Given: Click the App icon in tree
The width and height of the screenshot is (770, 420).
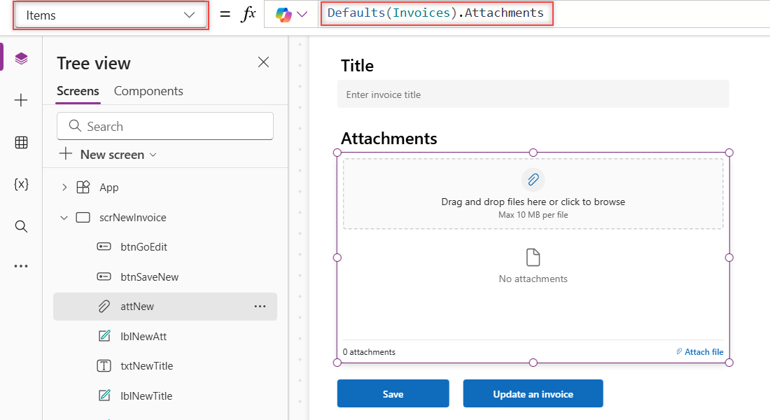Looking at the screenshot, I should tap(83, 187).
